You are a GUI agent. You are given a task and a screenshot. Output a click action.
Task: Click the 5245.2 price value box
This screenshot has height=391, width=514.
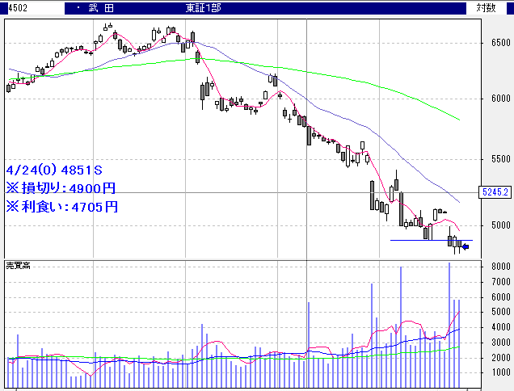point(493,193)
